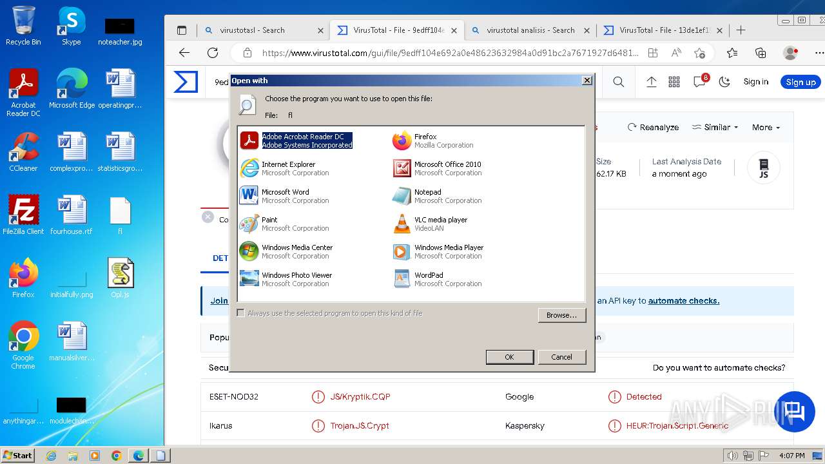Follow 'automate checks.' link

pos(684,301)
